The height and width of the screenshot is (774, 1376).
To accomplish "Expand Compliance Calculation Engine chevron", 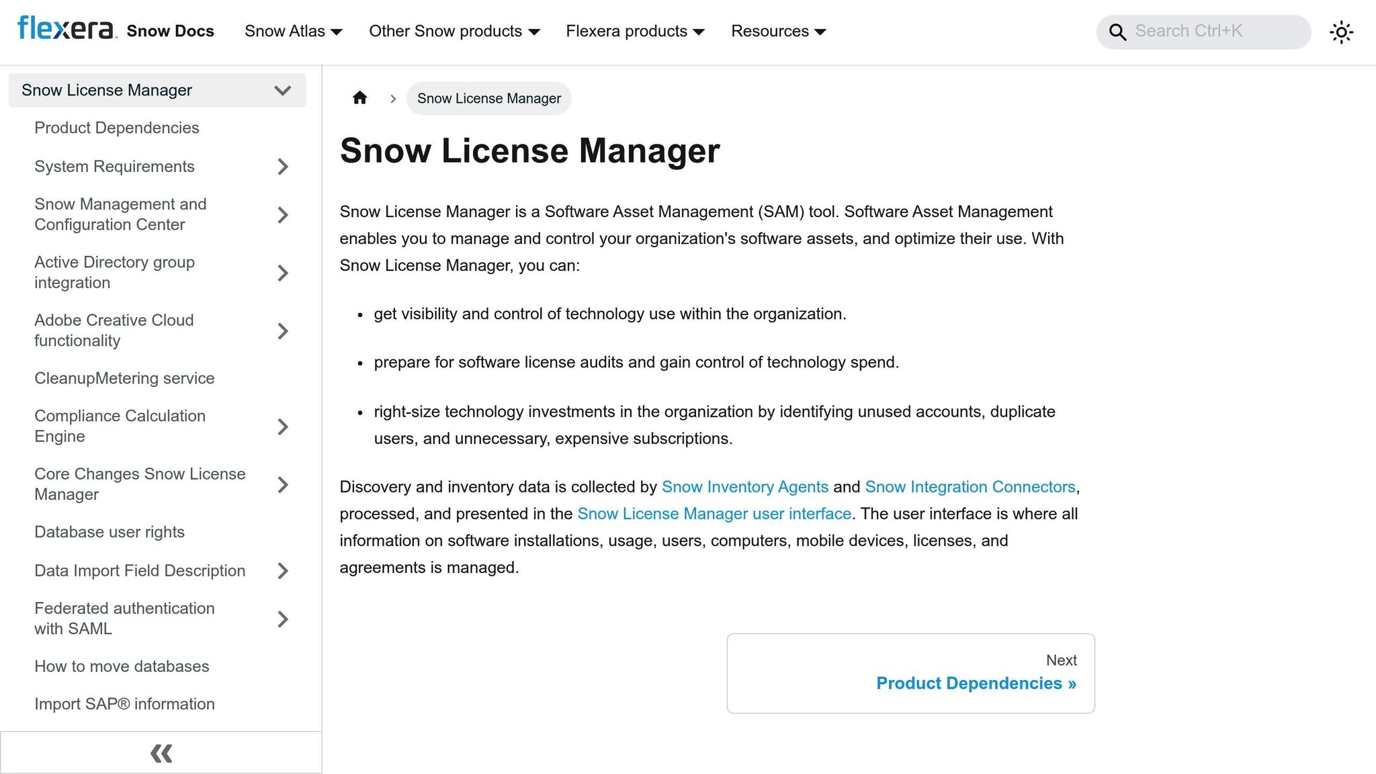I will tap(283, 427).
